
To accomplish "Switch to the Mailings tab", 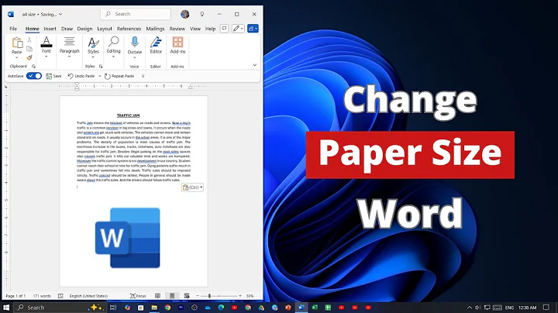I will click(x=155, y=29).
